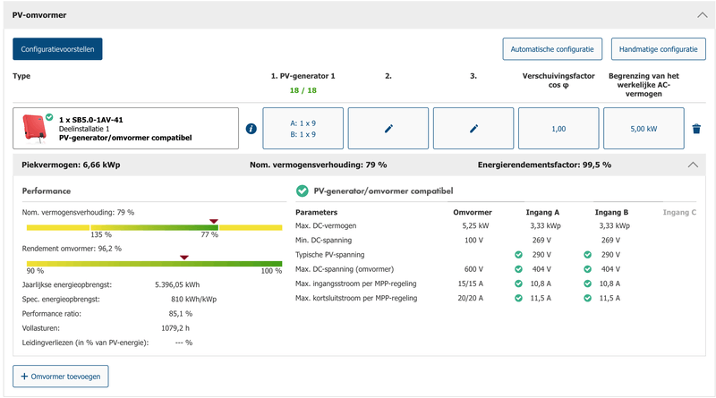Add inverter via Omvormer toevoegen
Viewport: 716px width, 398px height.
click(x=61, y=375)
